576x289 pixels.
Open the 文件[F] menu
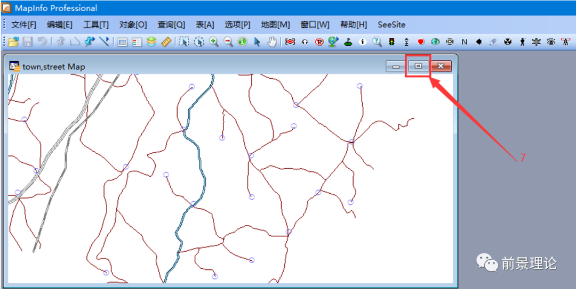tap(24, 25)
